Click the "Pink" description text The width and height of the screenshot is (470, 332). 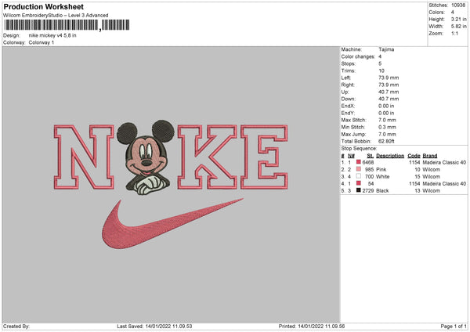[381, 170]
